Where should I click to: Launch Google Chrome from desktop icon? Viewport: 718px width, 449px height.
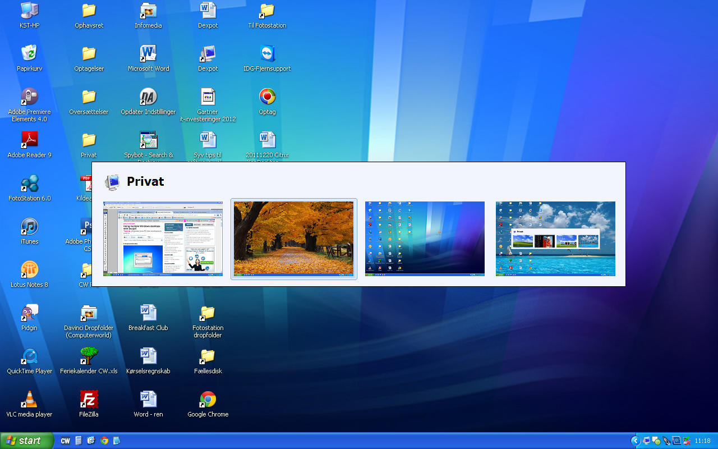pos(208,400)
